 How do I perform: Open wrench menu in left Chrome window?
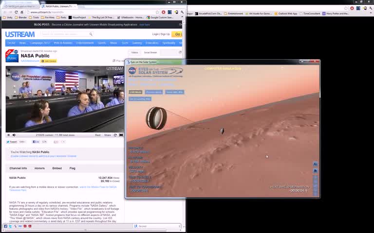pyautogui.click(x=182, y=12)
